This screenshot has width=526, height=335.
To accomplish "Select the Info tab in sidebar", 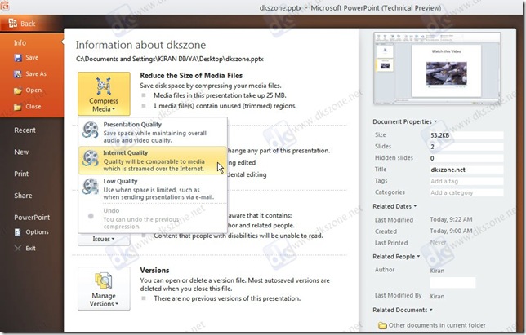I will pyautogui.click(x=20, y=43).
